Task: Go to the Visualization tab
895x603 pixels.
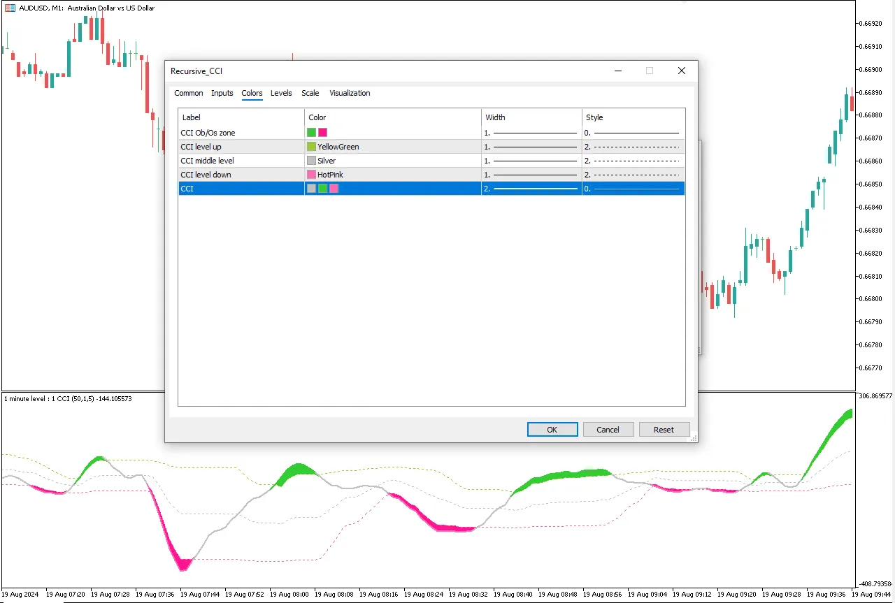Action: tap(350, 93)
